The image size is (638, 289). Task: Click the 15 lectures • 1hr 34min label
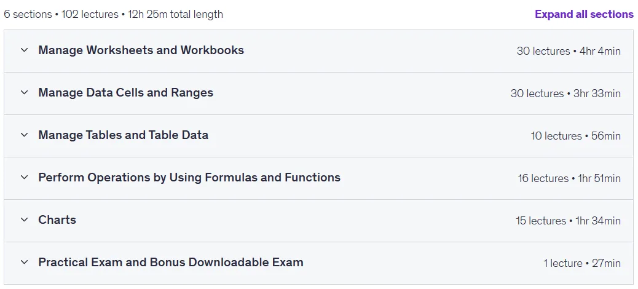(x=569, y=221)
